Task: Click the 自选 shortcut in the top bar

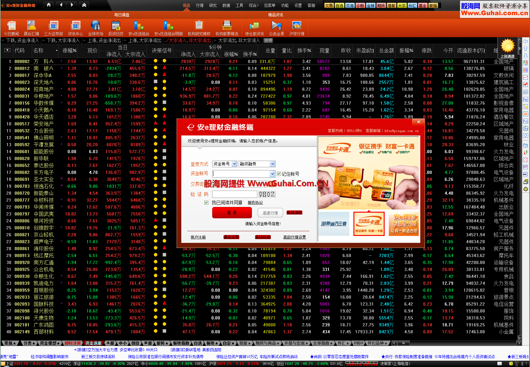Action: (x=340, y=5)
